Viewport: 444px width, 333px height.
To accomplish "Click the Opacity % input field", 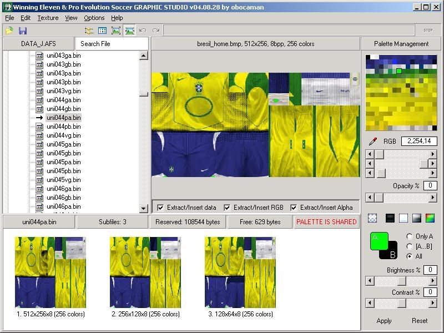I will (x=430, y=185).
